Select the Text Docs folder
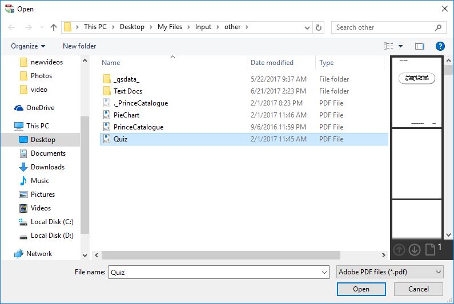 click(x=244, y=91)
